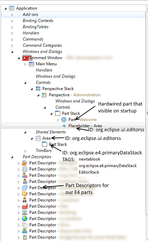Select the database Part Descriptor icon
This screenshot has height=241, width=148.
pos(25,169)
